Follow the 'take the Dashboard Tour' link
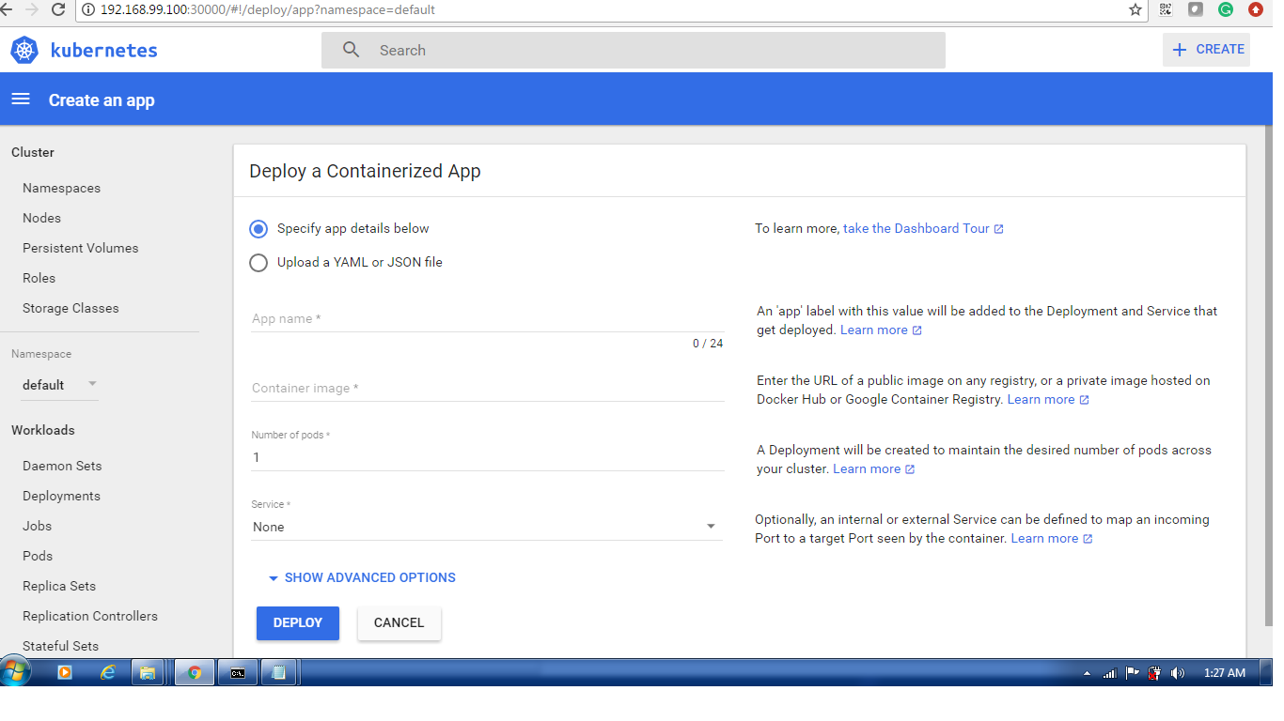The image size is (1284, 721). pos(916,228)
